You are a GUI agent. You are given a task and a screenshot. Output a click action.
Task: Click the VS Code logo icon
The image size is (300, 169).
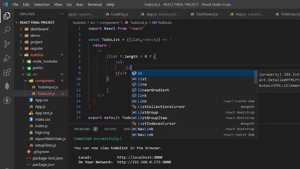(5, 4)
